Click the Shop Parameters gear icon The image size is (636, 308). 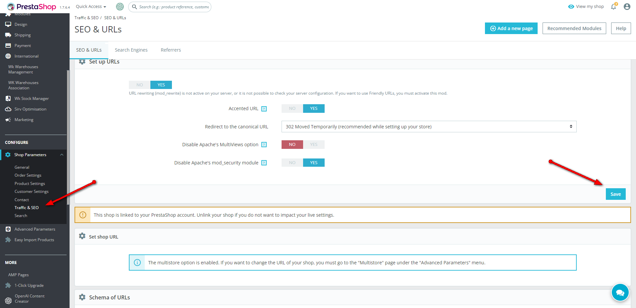click(x=8, y=155)
